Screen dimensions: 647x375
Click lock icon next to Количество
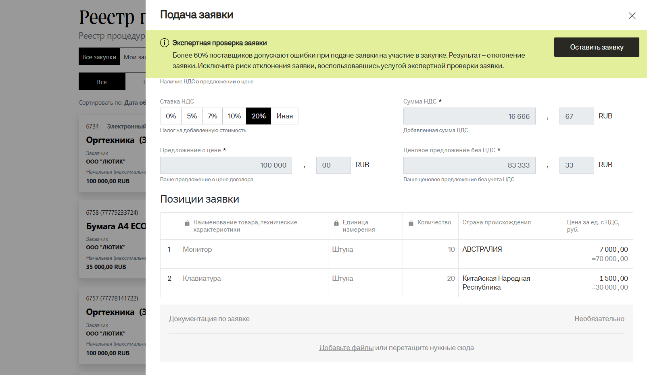click(x=411, y=223)
